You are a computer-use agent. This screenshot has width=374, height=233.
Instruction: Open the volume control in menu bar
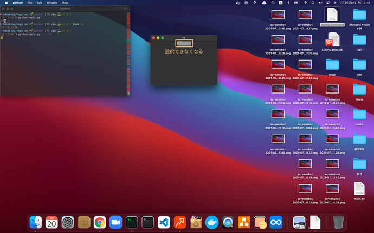point(320,3)
